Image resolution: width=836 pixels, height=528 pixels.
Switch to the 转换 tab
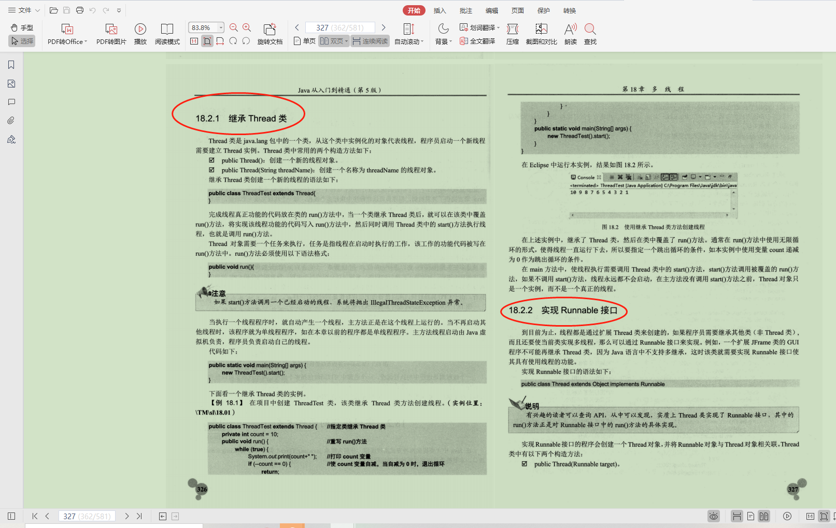tap(570, 10)
